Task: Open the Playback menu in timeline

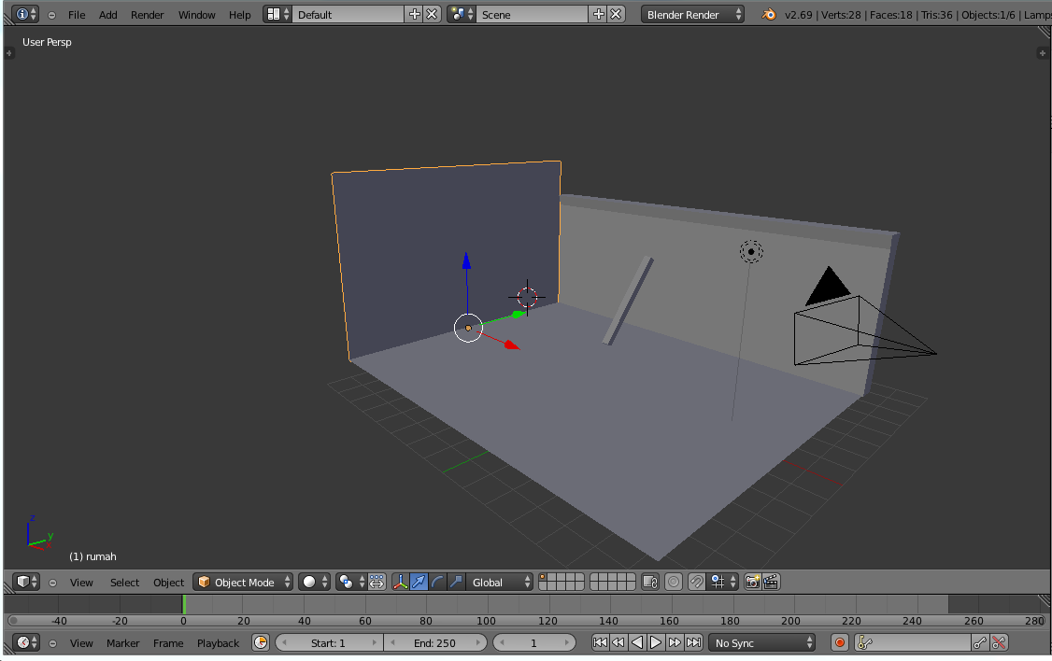Action: click(x=218, y=642)
